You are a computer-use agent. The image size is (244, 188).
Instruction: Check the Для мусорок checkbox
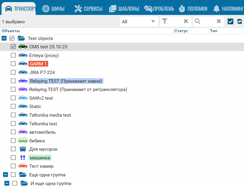click(x=13, y=149)
